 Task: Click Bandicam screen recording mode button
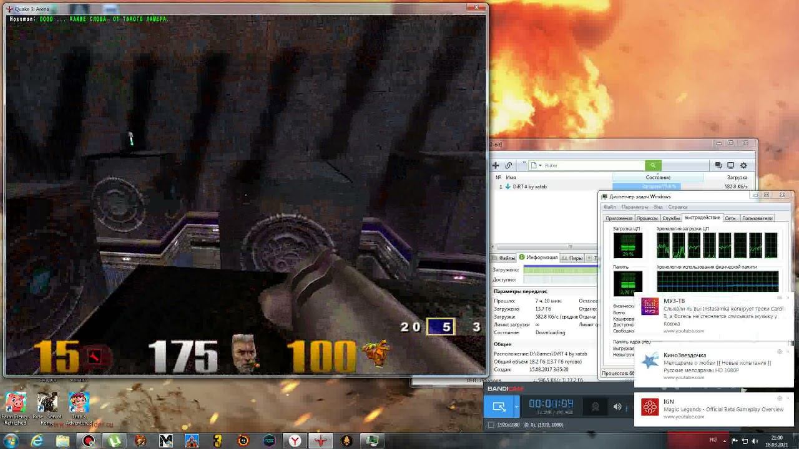[499, 407]
